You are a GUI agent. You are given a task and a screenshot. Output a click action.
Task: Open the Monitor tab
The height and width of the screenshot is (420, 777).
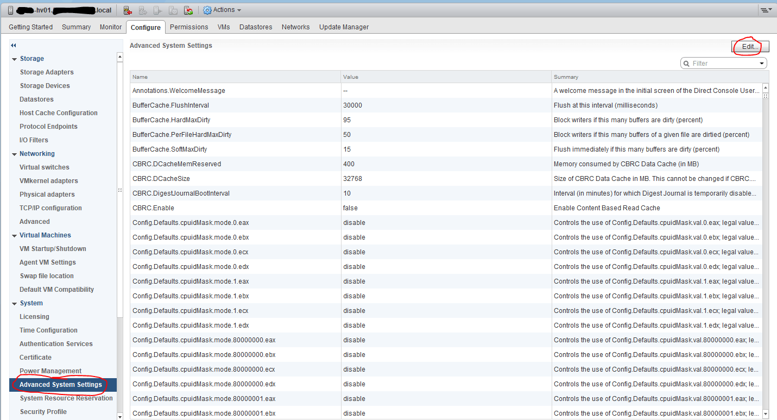click(x=111, y=27)
